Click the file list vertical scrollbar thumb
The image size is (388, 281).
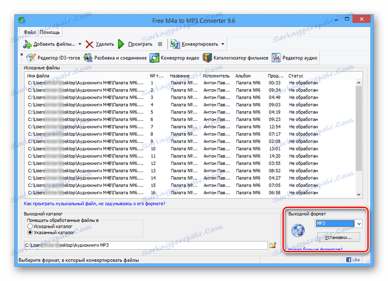[359, 128]
